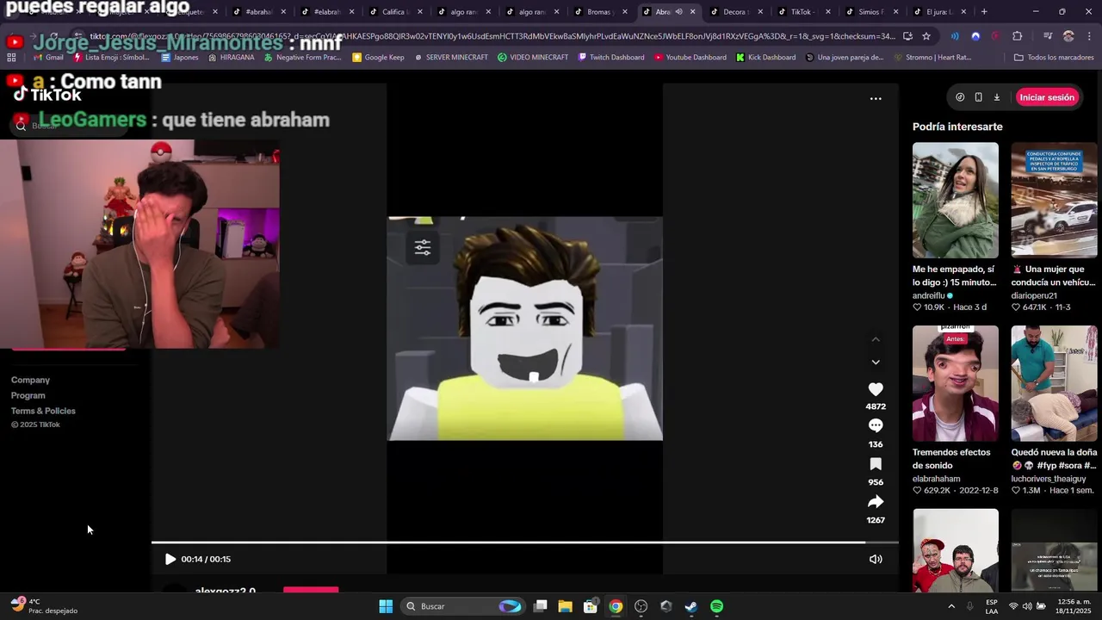The image size is (1102, 620).
Task: Open the Chrome profile avatar
Action: 1068,36
